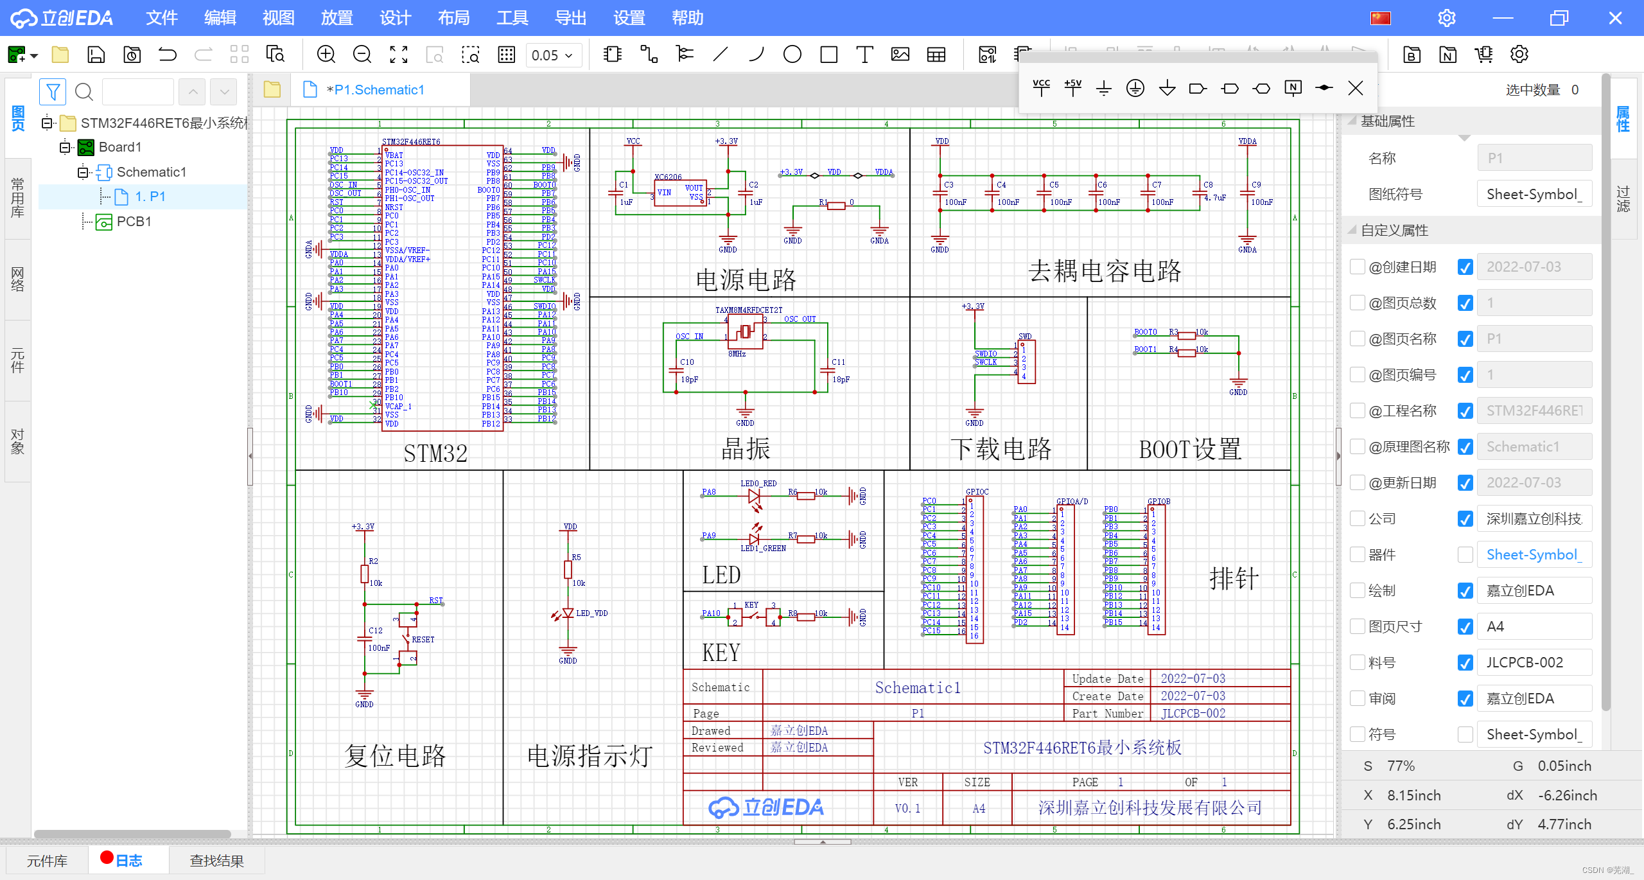Click the open folder icon in toolbar
The height and width of the screenshot is (880, 1644).
click(x=60, y=55)
